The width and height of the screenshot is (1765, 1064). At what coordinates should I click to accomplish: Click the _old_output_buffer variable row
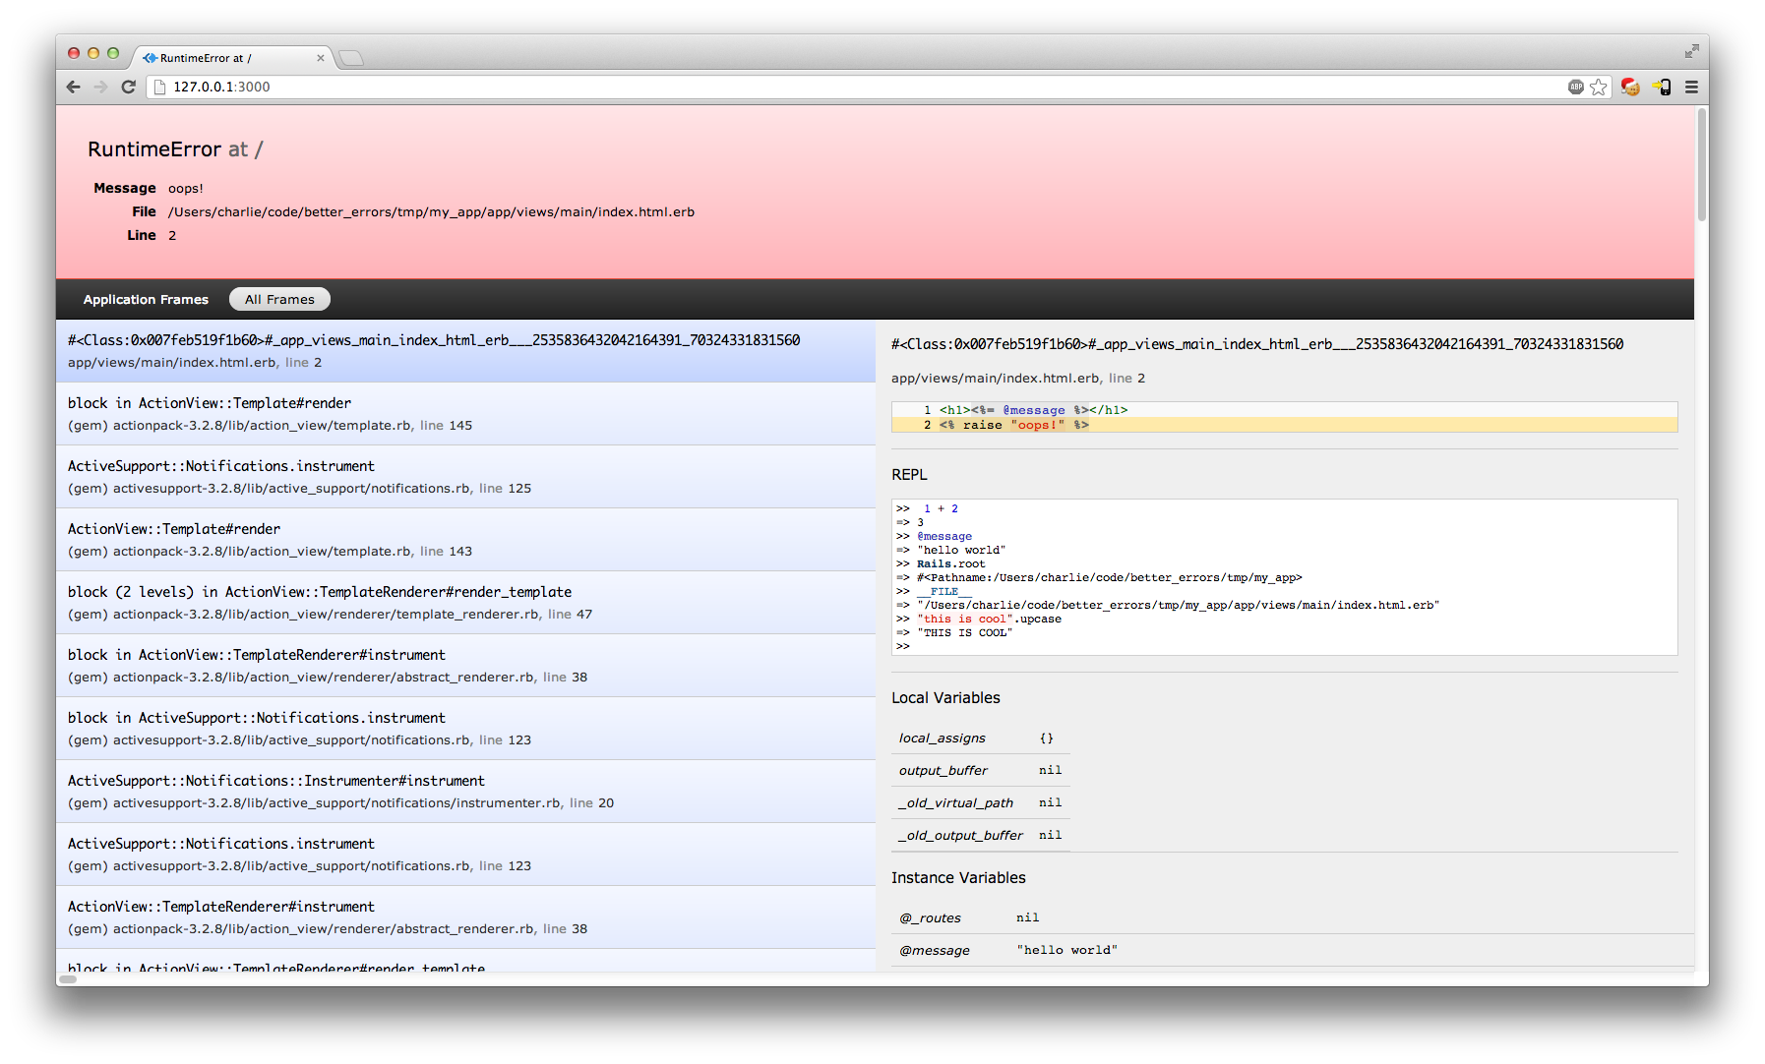(x=980, y=835)
